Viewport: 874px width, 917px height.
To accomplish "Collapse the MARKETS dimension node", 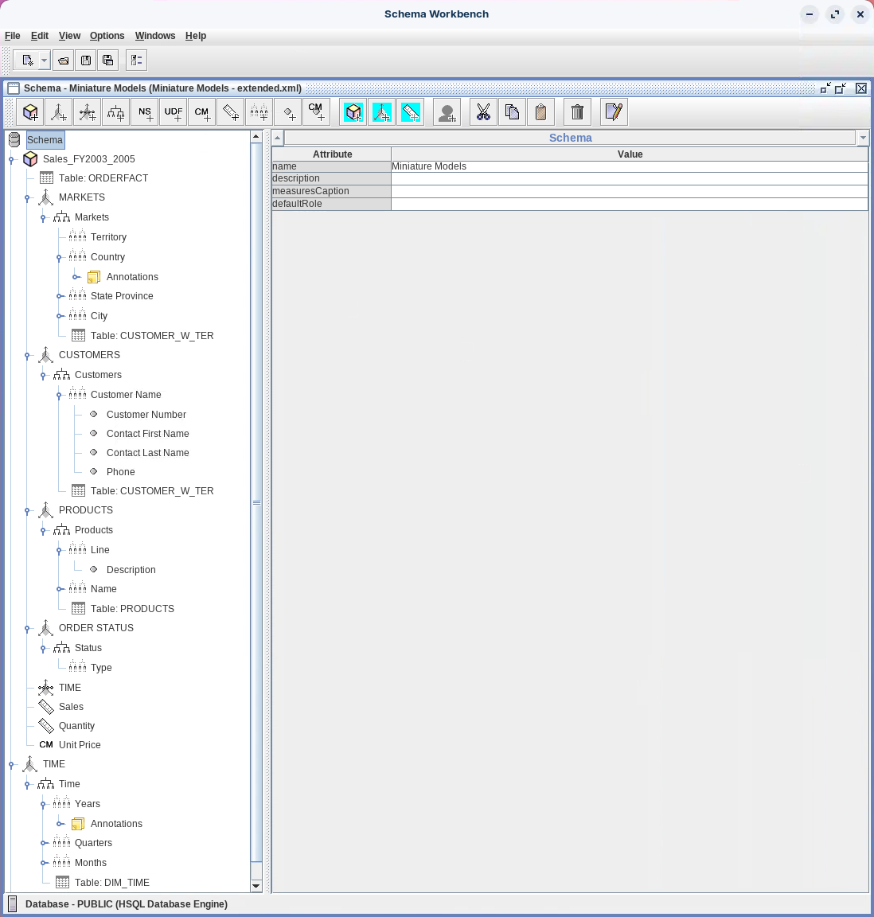I will coord(27,198).
